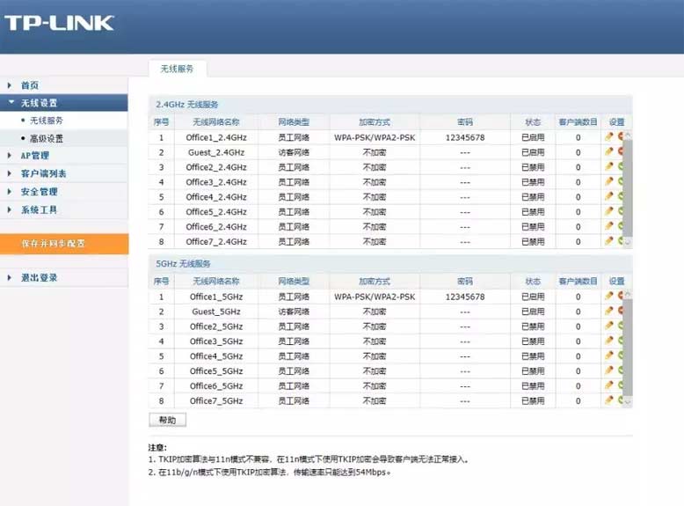This screenshot has height=506, width=684.
Task: Click the 5GHz table scroll-up arrow
Action: pyautogui.click(x=628, y=294)
